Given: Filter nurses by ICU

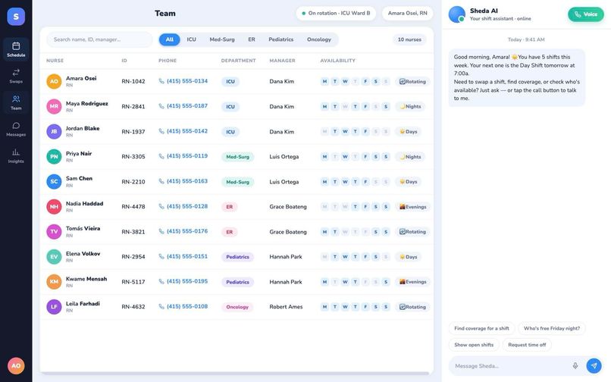Looking at the screenshot, I should pos(191,39).
